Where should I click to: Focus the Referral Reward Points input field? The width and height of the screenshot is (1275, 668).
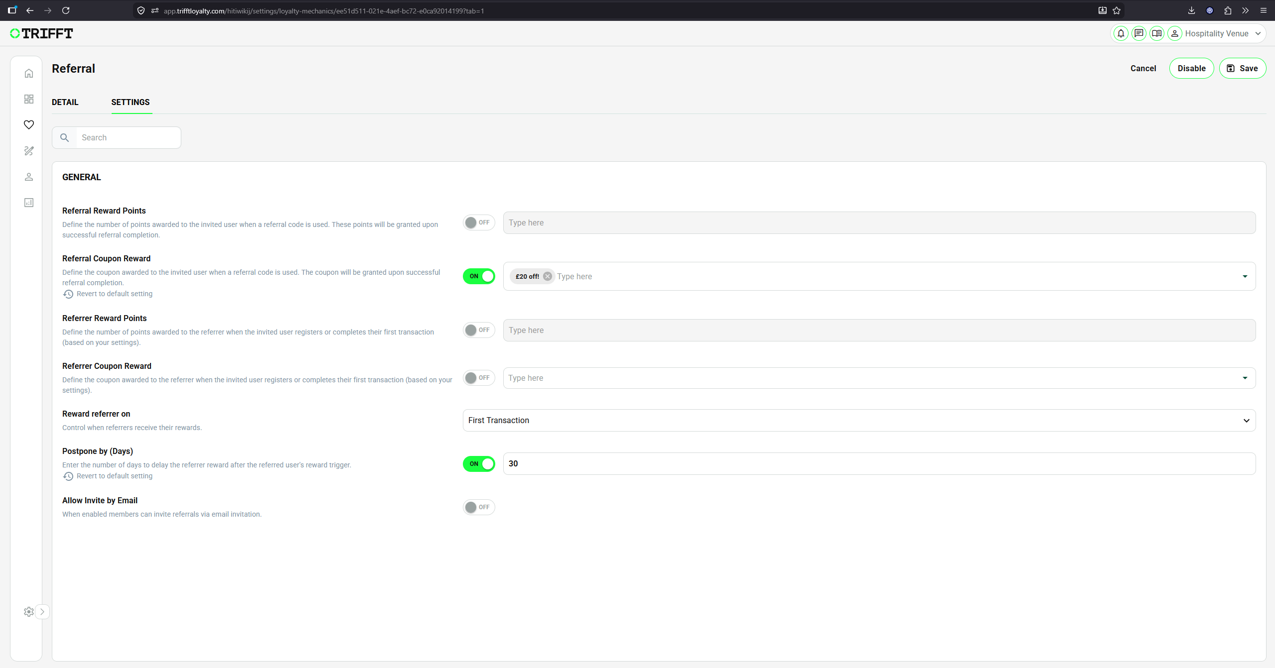click(879, 223)
